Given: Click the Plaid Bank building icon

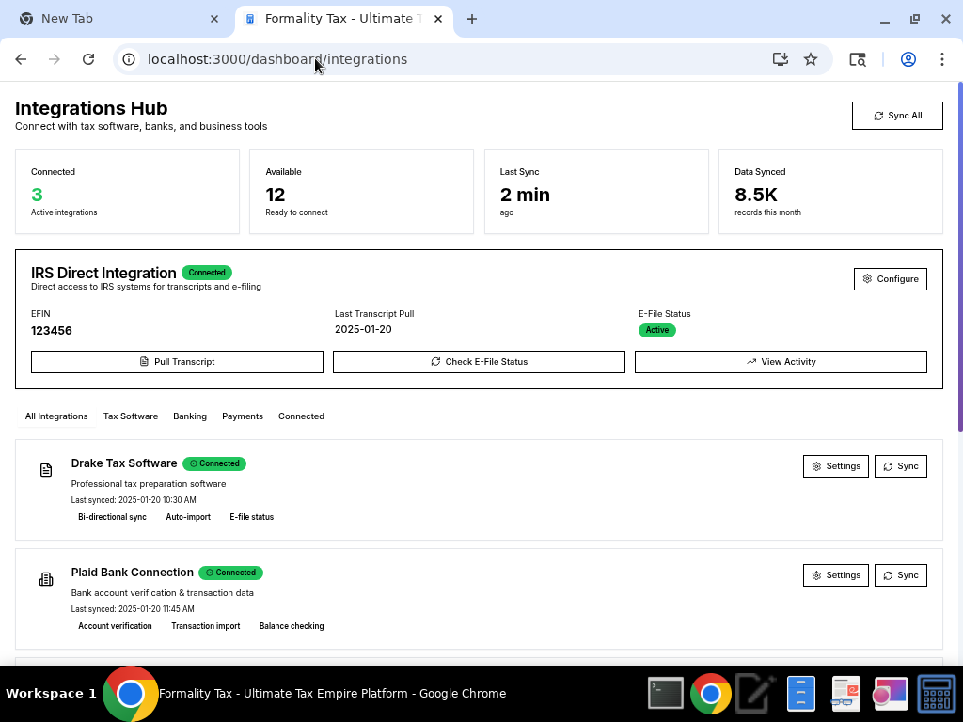Looking at the screenshot, I should (46, 579).
